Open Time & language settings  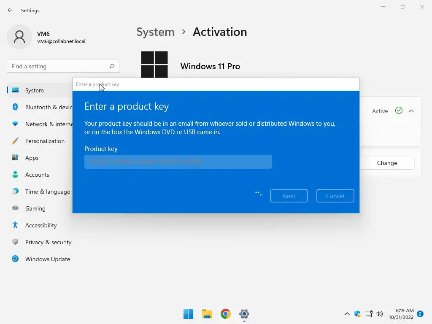[x=40, y=192]
